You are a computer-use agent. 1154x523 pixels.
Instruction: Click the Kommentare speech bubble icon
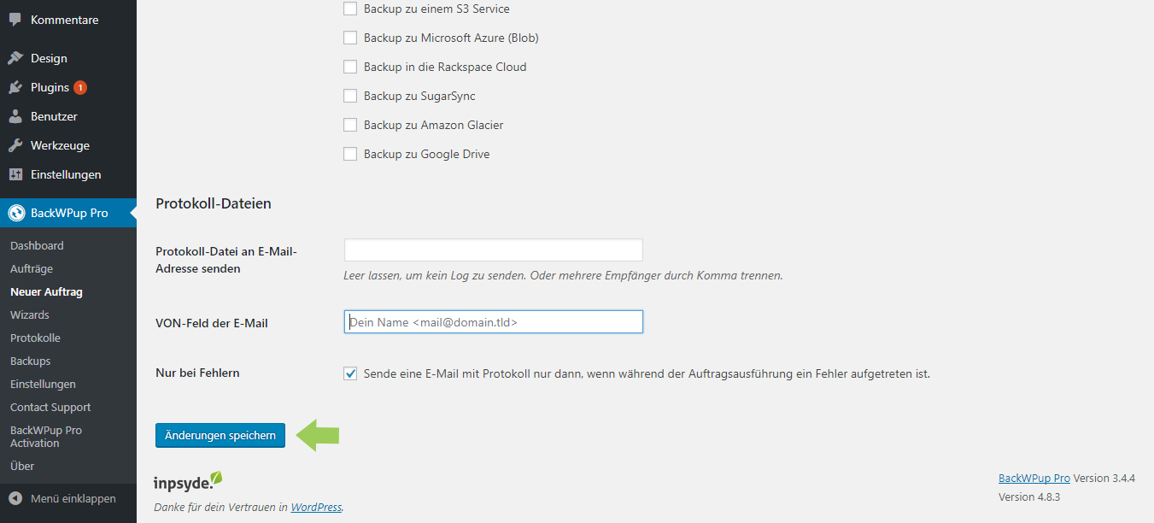tap(14, 18)
